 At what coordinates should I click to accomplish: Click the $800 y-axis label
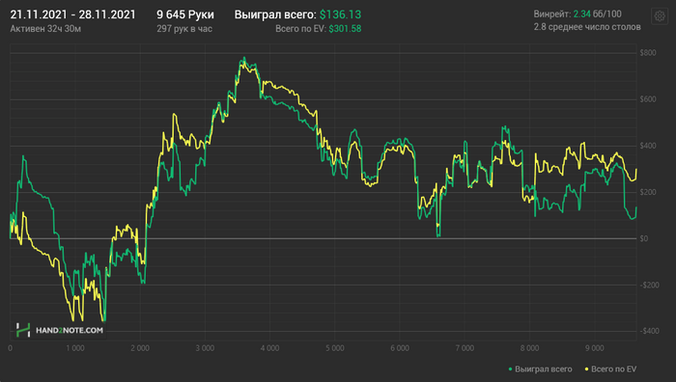pos(648,53)
